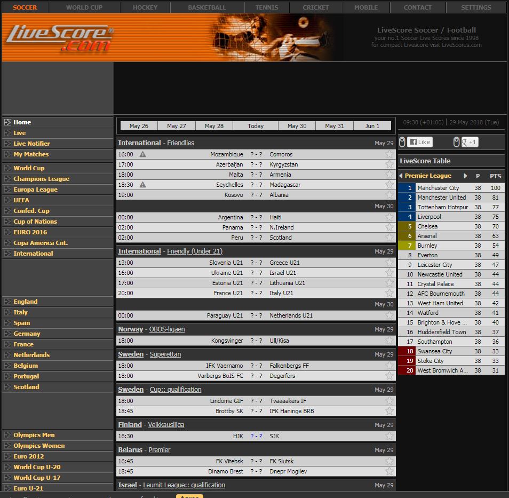This screenshot has height=498, width=509.
Task: Click the Home icon in the sidebar
Action: (7, 122)
